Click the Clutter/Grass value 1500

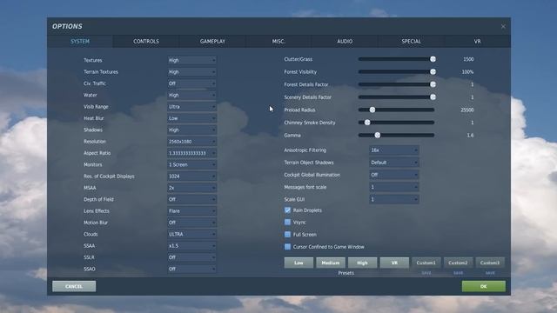coord(468,59)
